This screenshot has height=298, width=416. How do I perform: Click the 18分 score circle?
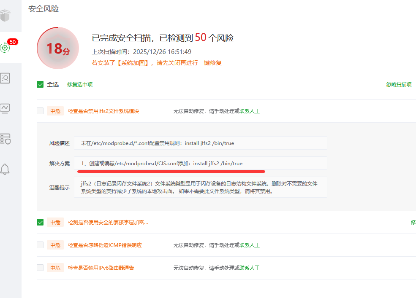pyautogui.click(x=58, y=48)
